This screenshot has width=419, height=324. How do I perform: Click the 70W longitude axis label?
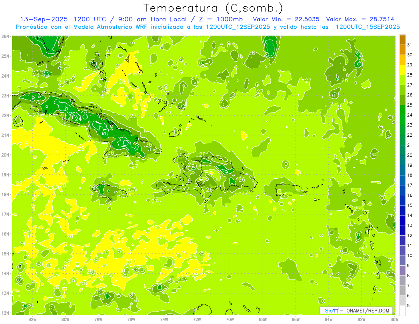coord(230,319)
